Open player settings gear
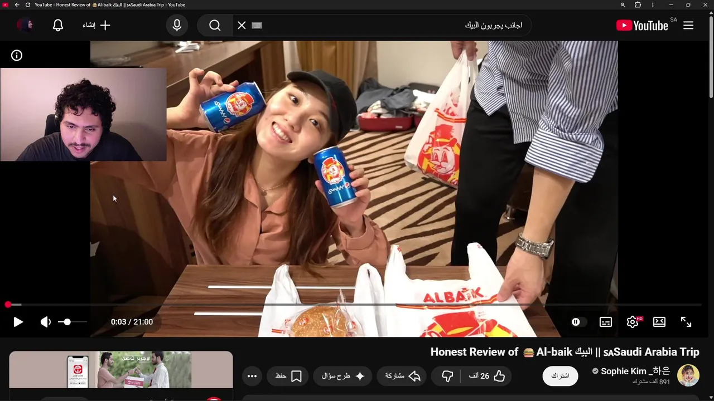The image size is (714, 401). click(633, 322)
